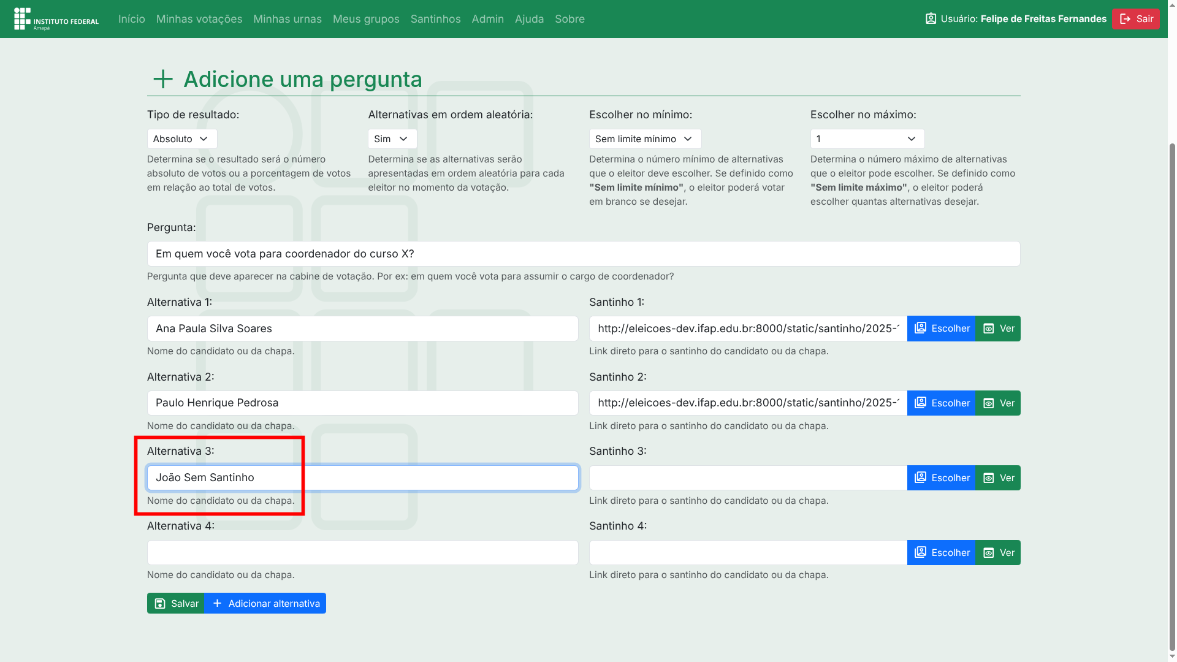1177x662 pixels.
Task: Click the Pergunta text field
Action: click(583, 254)
